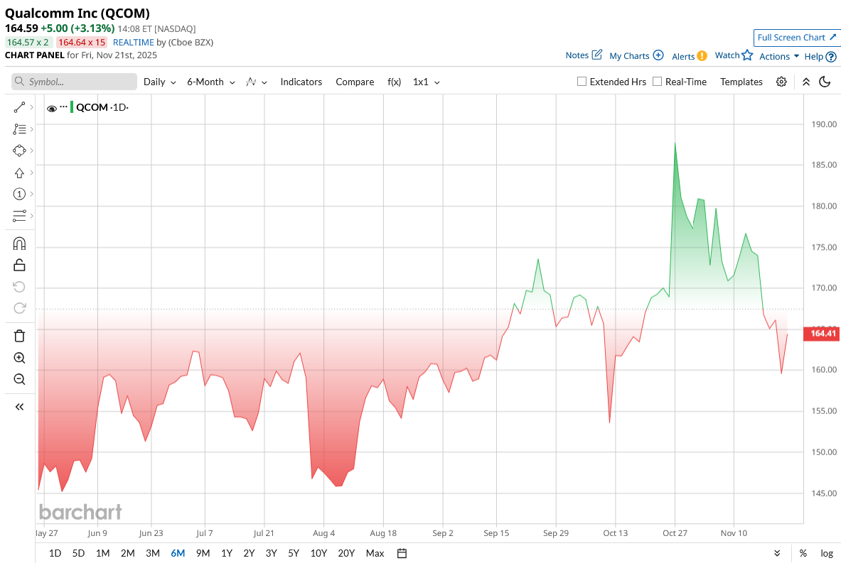Image resolution: width=841 pixels, height=563 pixels.
Task: Expand line tool options arrow
Action: [32, 108]
